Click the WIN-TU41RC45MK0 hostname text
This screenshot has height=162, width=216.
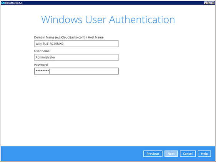click(50, 44)
